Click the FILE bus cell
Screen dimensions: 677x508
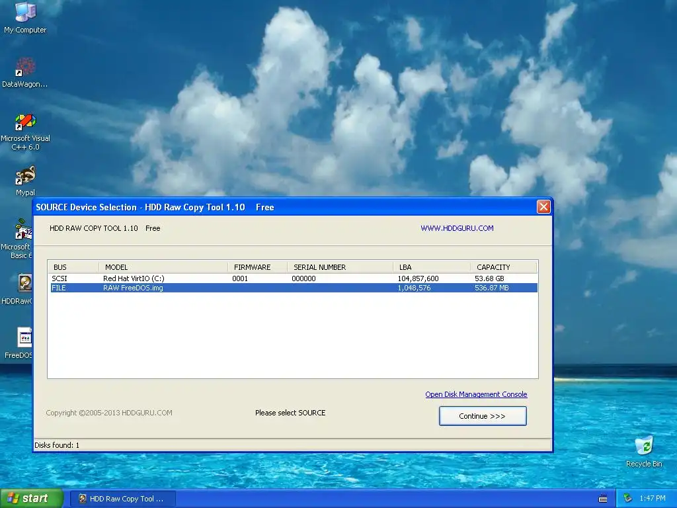59,288
